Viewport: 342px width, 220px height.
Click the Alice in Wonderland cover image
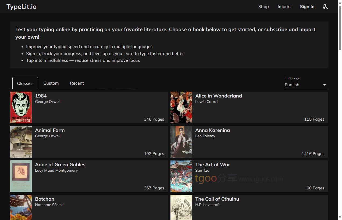point(181,107)
